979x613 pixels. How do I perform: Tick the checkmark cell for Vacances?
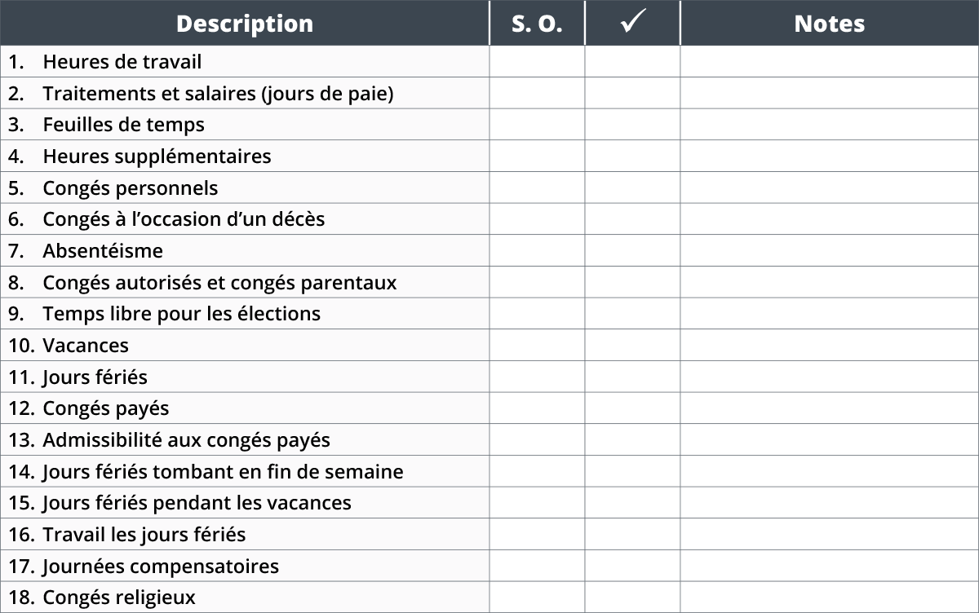tap(632, 345)
